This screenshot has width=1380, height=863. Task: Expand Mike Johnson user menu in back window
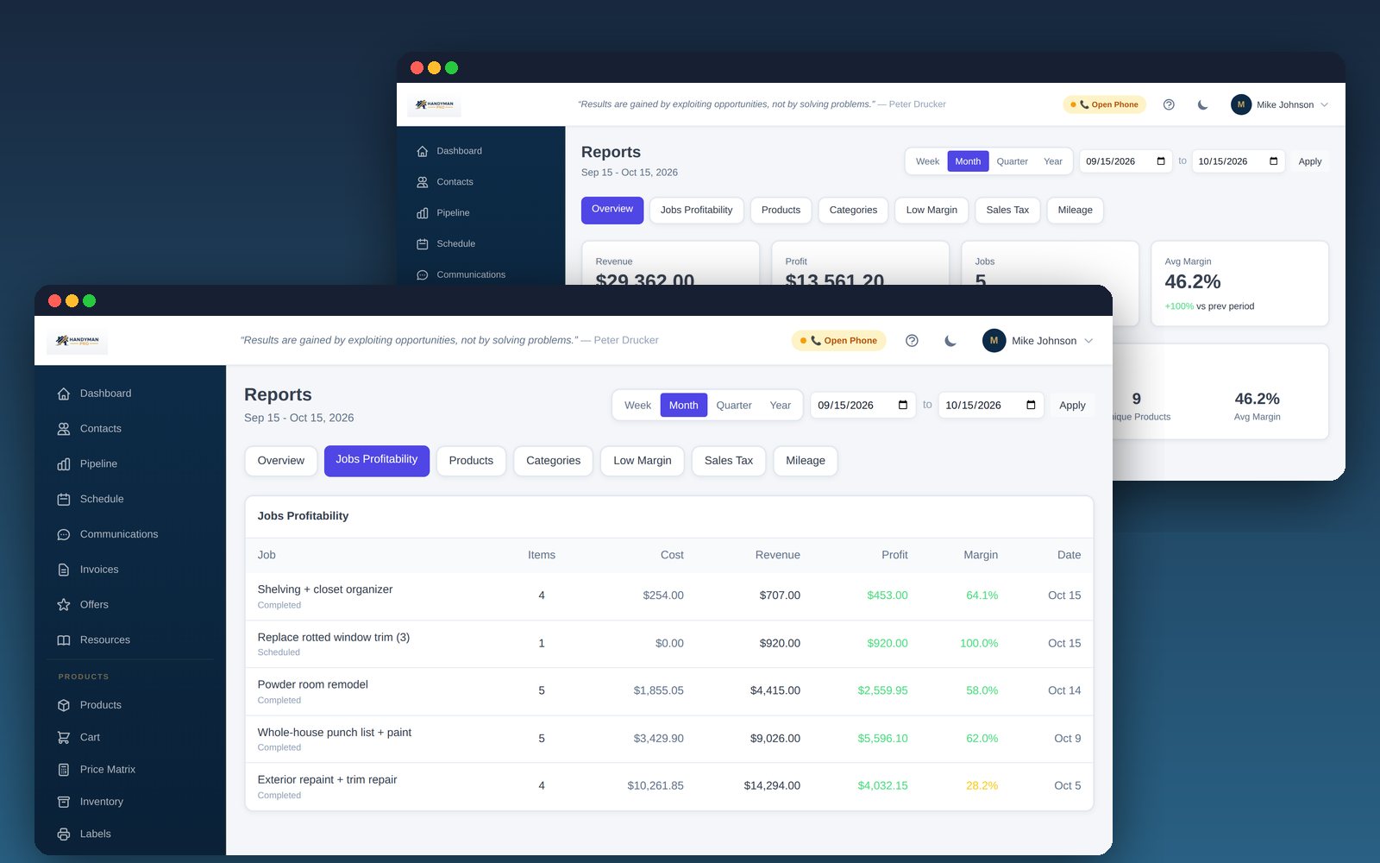tap(1280, 104)
